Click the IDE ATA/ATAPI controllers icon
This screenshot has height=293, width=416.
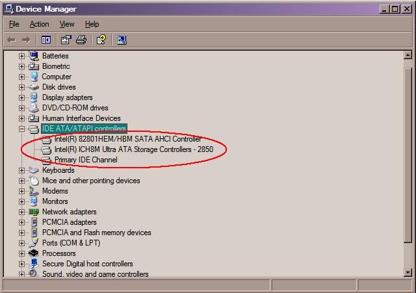coord(34,129)
